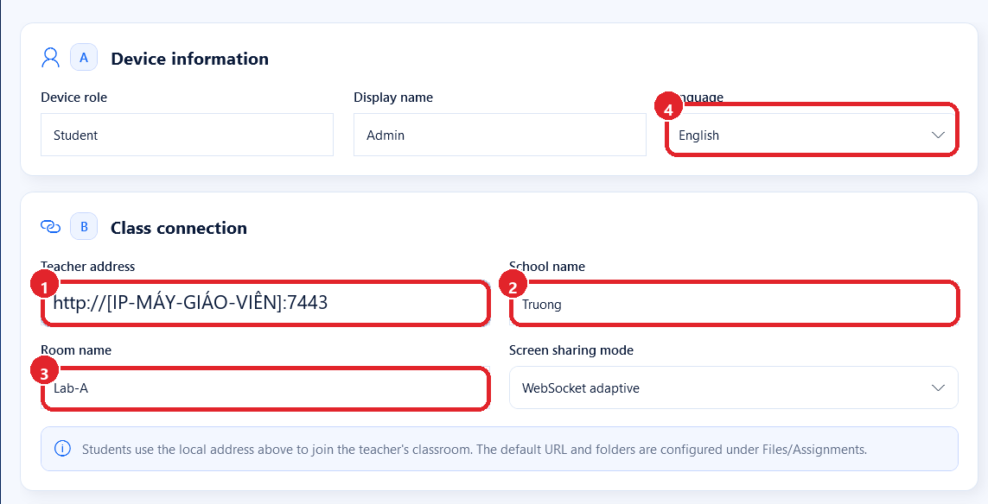The height and width of the screenshot is (504, 988).
Task: Click the Room name field showing Lab-A
Action: click(265, 387)
